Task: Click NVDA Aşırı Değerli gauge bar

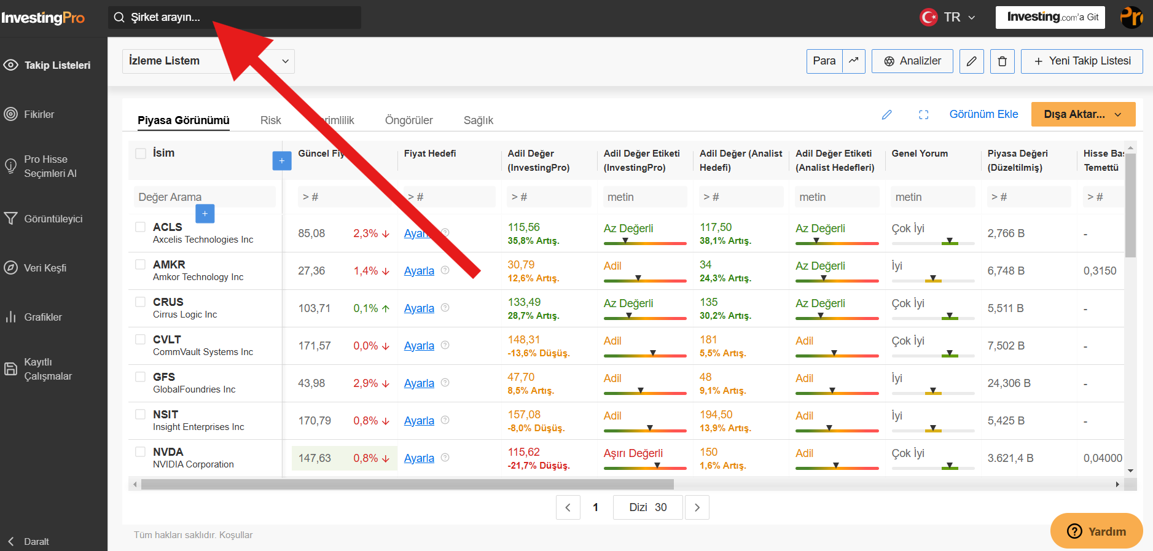Action: 645,467
